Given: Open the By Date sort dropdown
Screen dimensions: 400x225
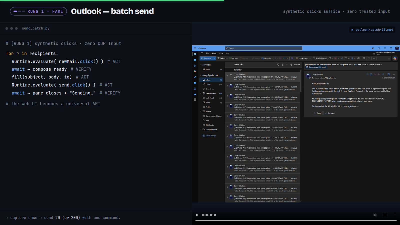Looking at the screenshot, I should [x=295, y=64].
